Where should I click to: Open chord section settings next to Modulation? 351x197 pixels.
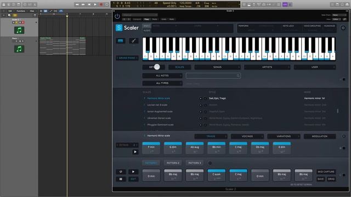pyautogui.click(x=344, y=136)
